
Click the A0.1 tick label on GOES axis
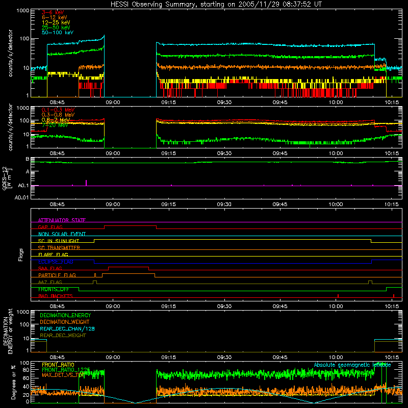(x=23, y=186)
